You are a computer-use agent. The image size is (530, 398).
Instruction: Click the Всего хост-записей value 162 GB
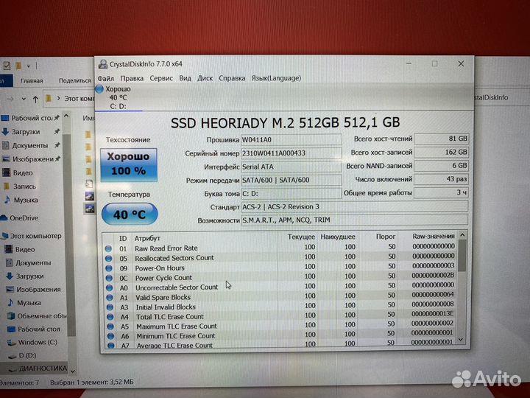(442, 152)
